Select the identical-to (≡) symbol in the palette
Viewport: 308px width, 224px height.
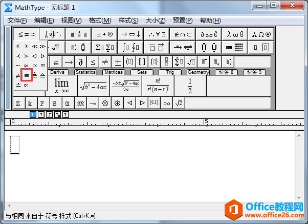point(27,75)
